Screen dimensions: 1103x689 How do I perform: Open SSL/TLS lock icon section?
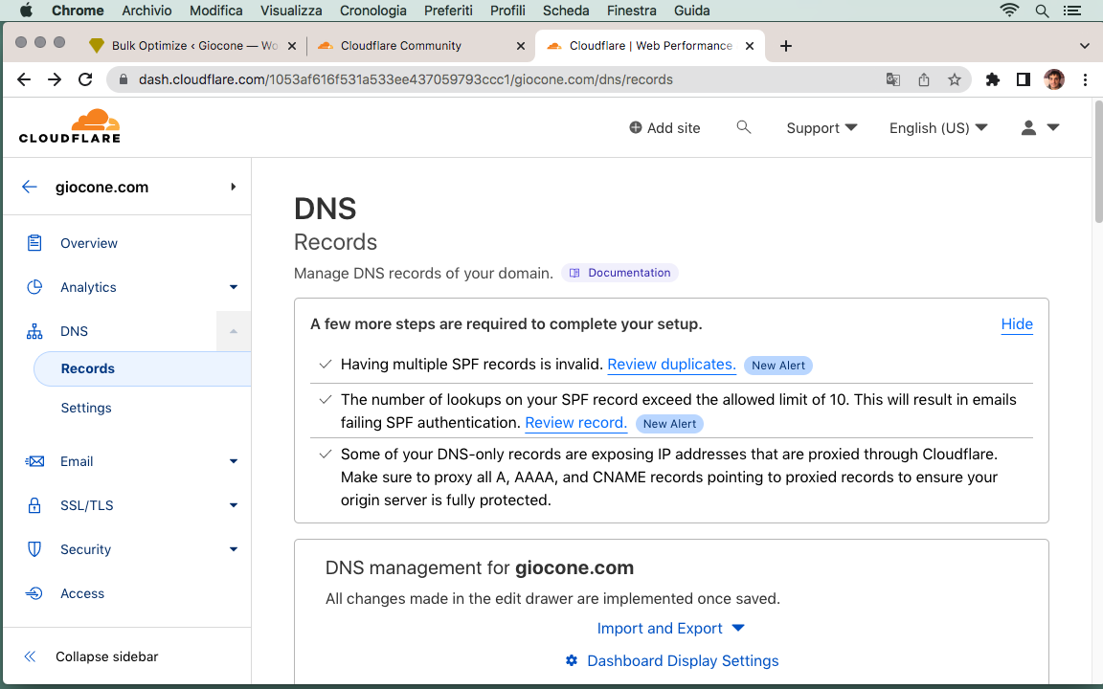point(34,505)
